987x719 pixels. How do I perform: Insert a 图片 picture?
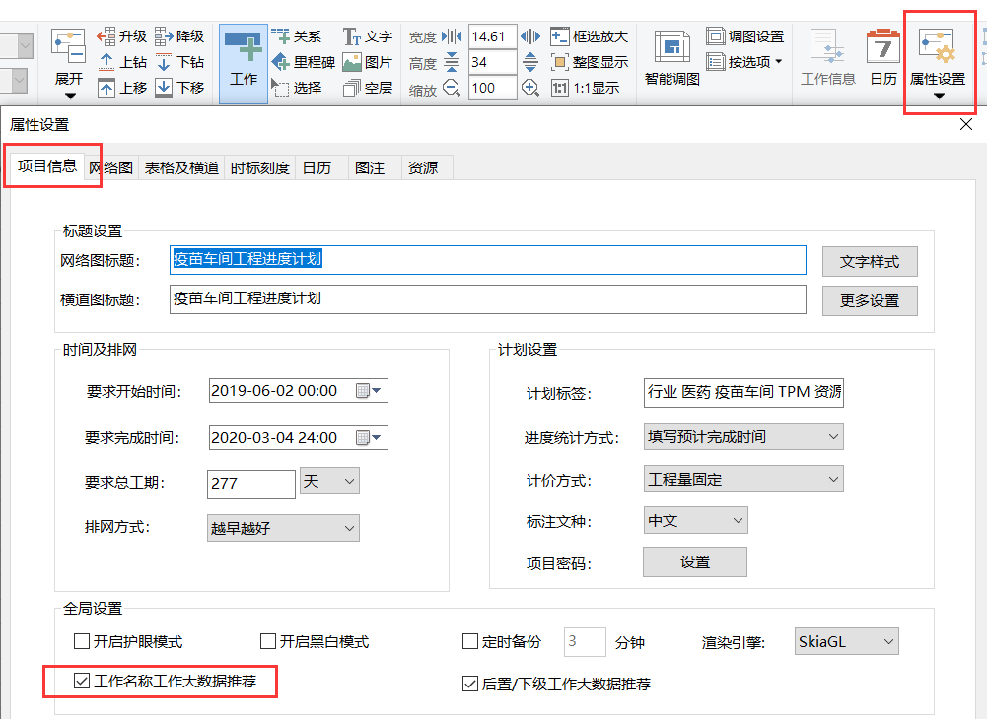(368, 62)
